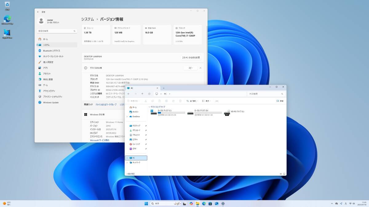
Task: Open the ストレージ info card
Action: pyautogui.click(x=96, y=35)
